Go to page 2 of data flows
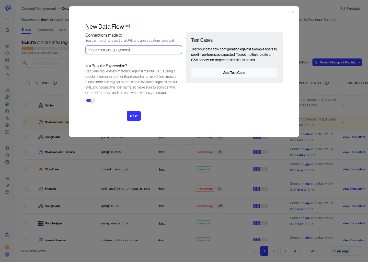This screenshot has width=368, height=262. point(274,251)
